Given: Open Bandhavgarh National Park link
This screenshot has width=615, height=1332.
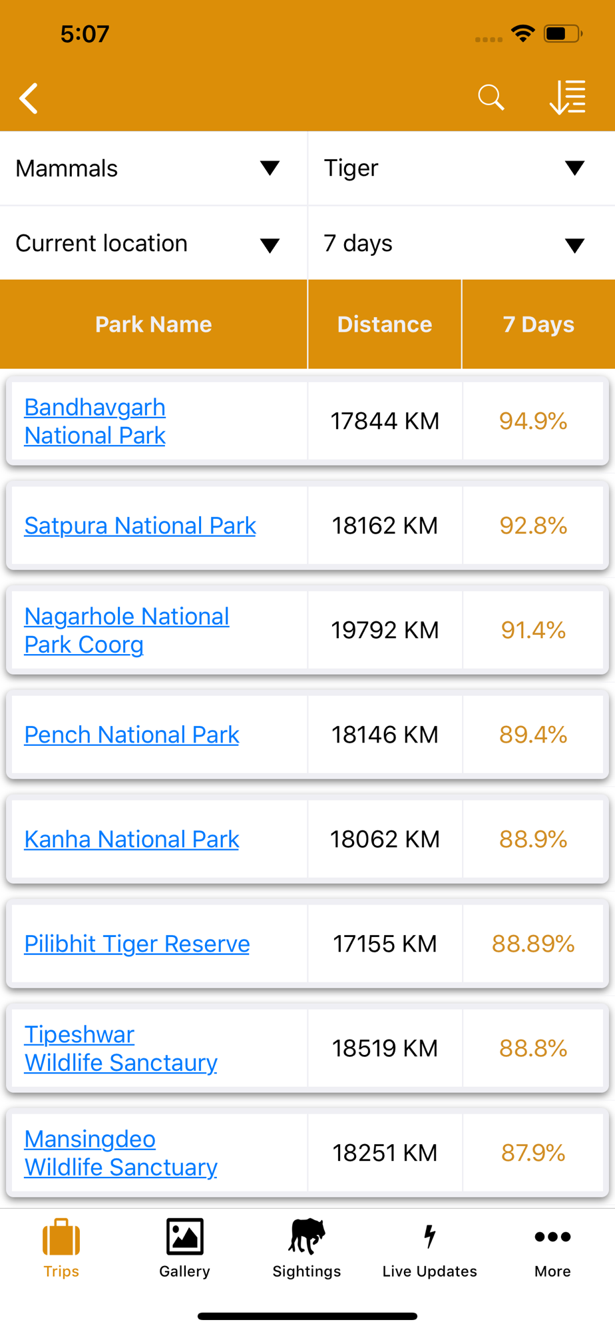Looking at the screenshot, I should [95, 421].
